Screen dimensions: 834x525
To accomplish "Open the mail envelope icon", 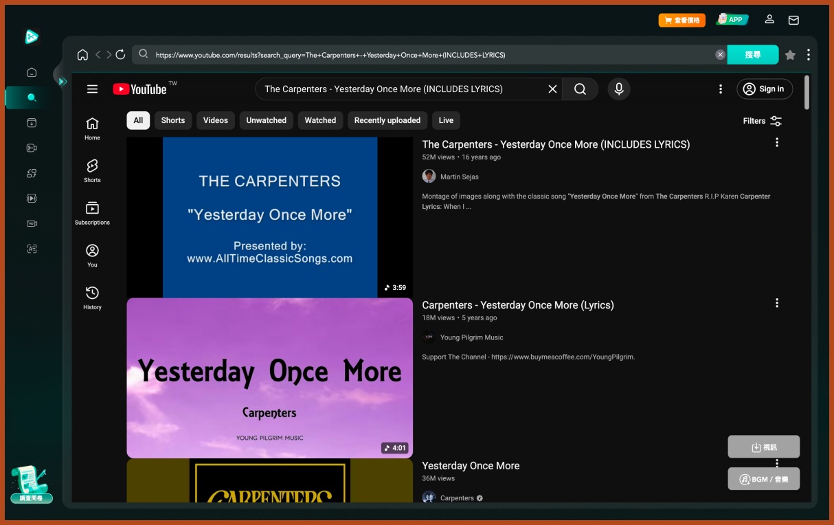I will click(793, 20).
